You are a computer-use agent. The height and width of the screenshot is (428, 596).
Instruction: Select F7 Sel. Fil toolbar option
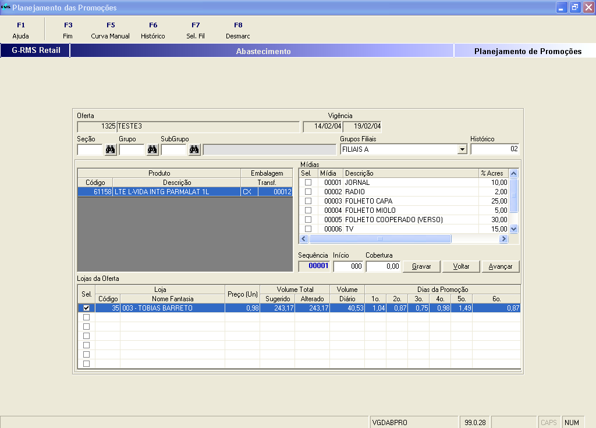click(x=196, y=30)
